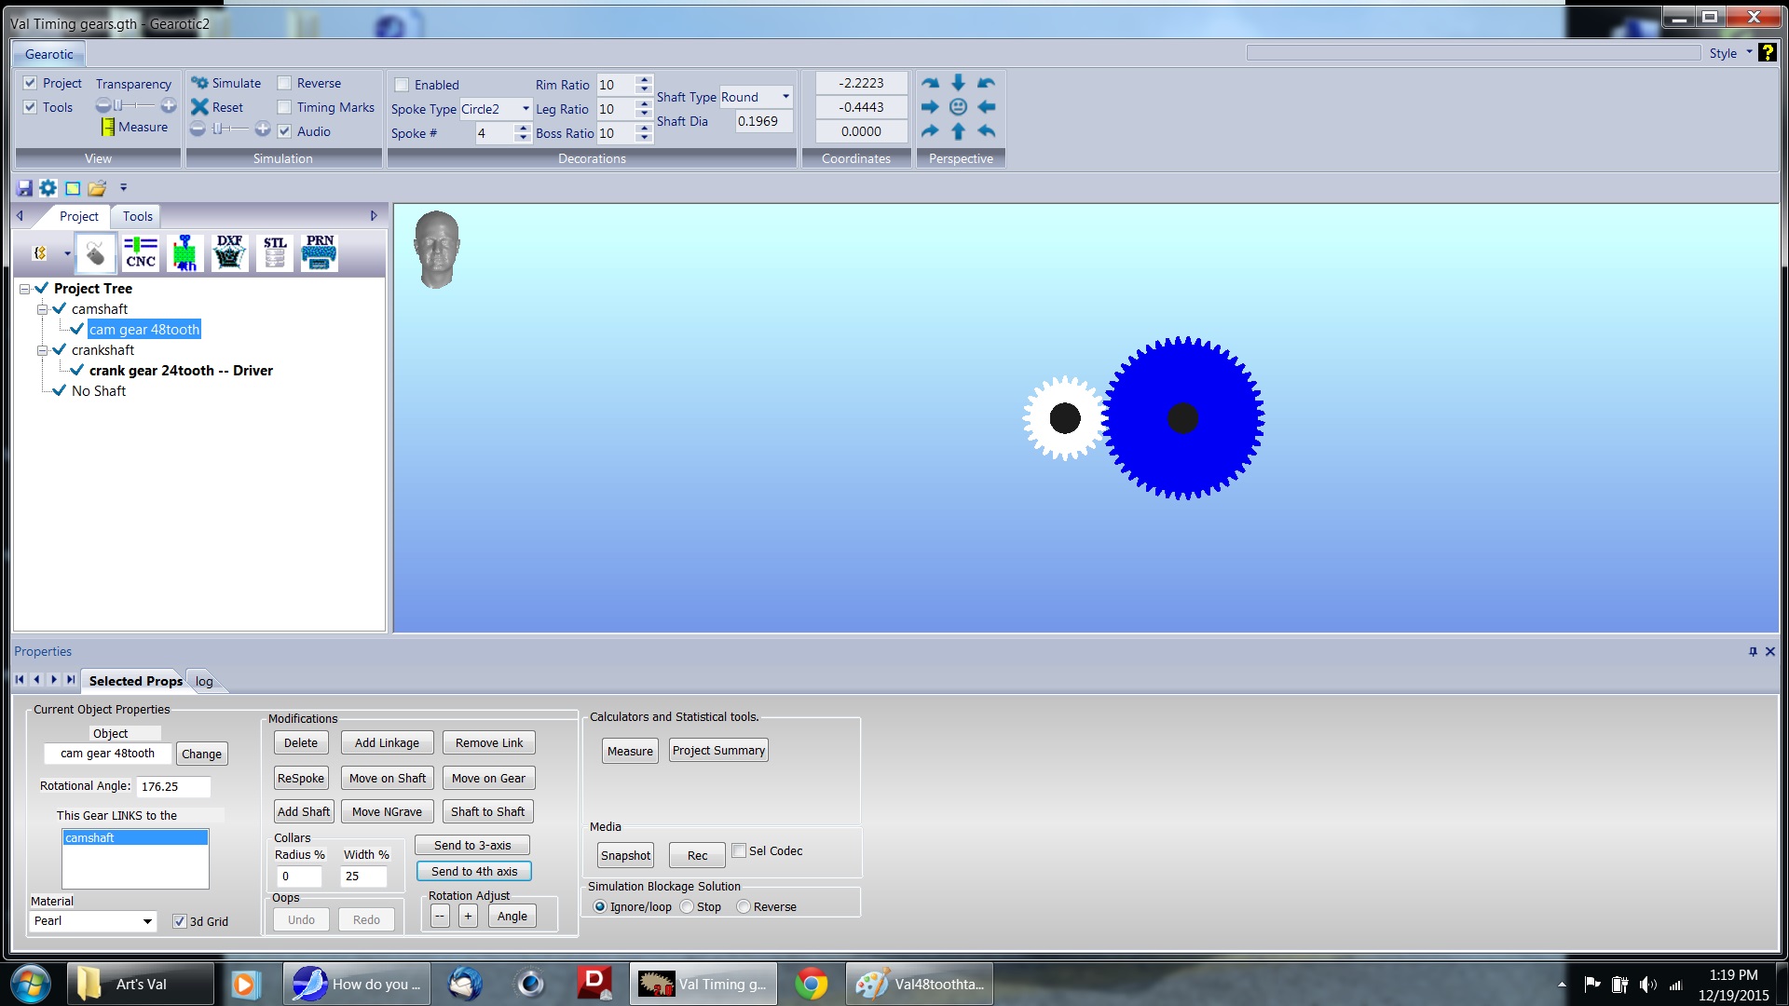
Task: Click the Project Summary button
Action: [718, 751]
